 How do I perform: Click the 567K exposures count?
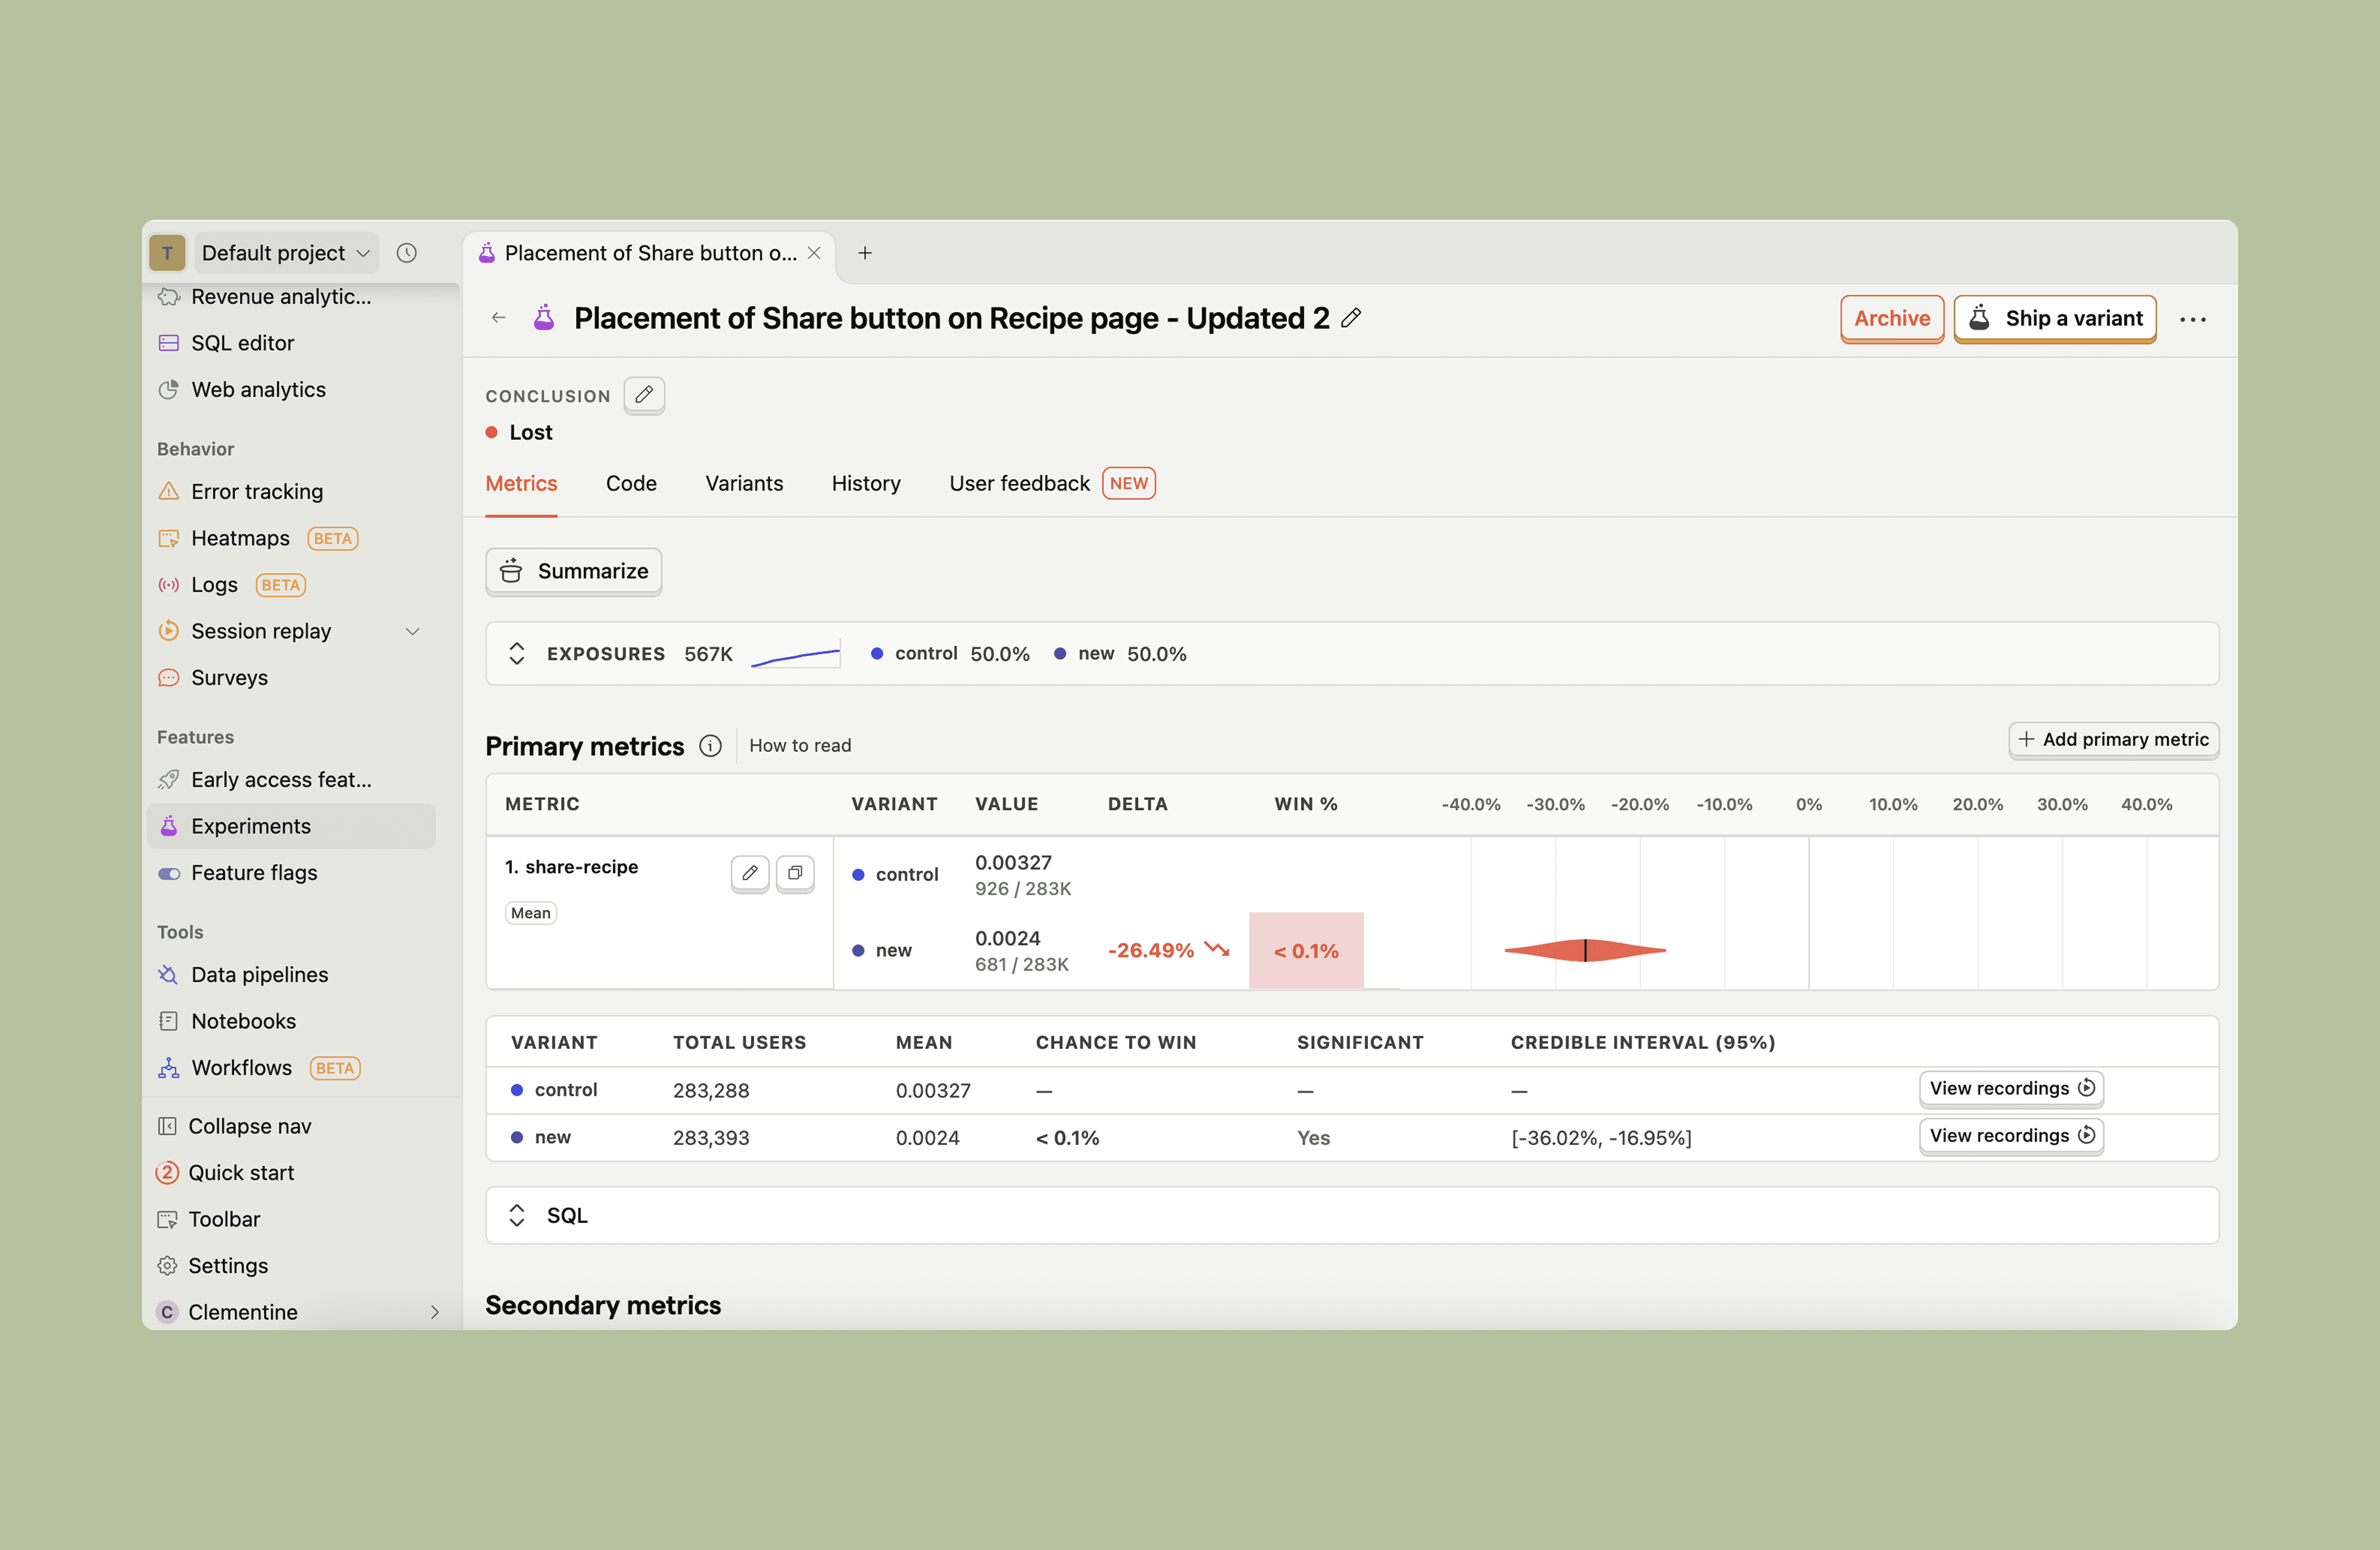(708, 654)
